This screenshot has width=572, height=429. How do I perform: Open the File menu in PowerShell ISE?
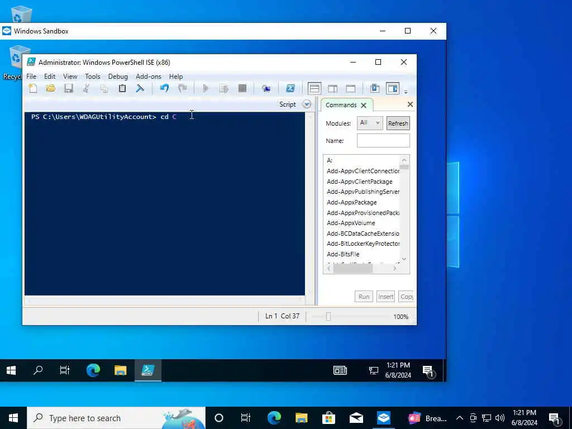click(x=31, y=77)
